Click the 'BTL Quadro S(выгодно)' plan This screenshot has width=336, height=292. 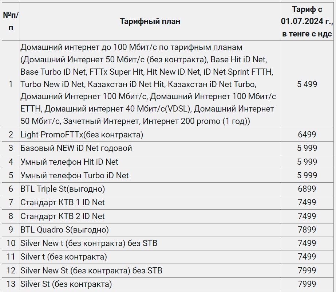(x=64, y=230)
